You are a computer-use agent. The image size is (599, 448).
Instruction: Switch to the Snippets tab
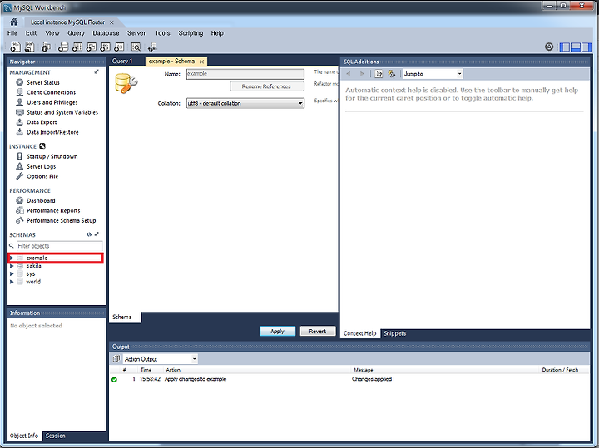point(394,333)
